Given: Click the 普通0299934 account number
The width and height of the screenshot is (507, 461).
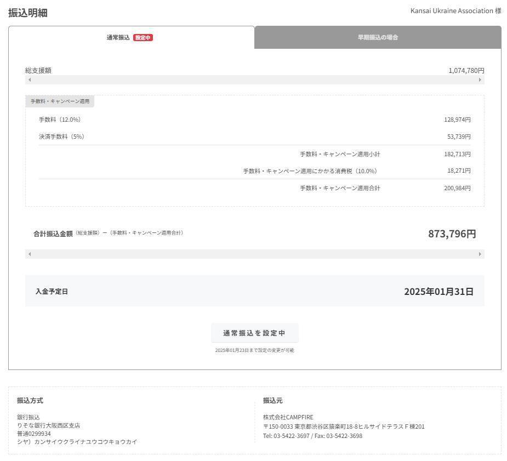Looking at the screenshot, I should pyautogui.click(x=34, y=434).
